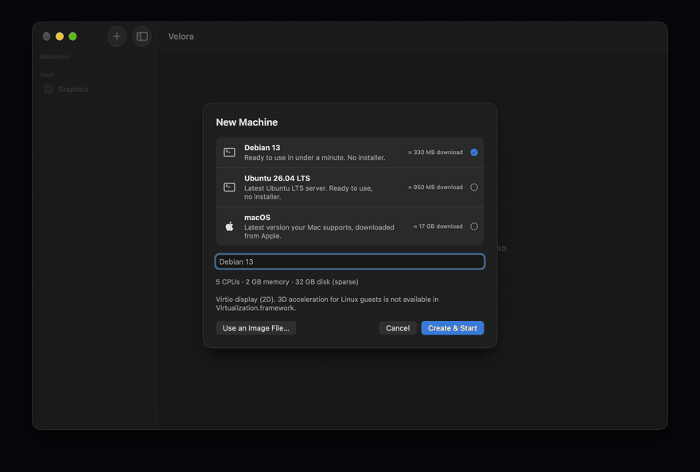Click the Ubuntu 26.04 LTS title text

277,178
